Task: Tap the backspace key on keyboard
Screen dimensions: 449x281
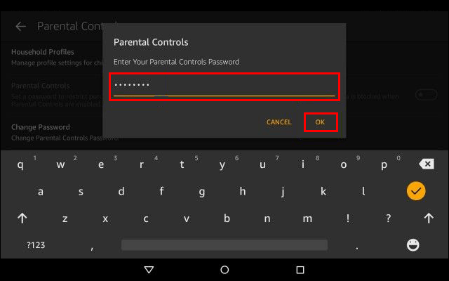Action: [427, 164]
